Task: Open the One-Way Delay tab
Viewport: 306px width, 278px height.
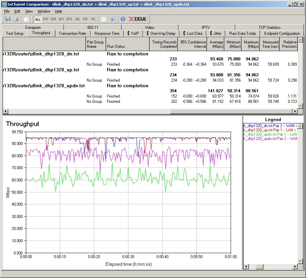Action: click(x=161, y=34)
